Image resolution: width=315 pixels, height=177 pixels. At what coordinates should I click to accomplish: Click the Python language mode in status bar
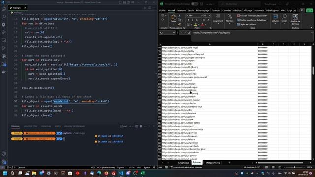coord(147,167)
